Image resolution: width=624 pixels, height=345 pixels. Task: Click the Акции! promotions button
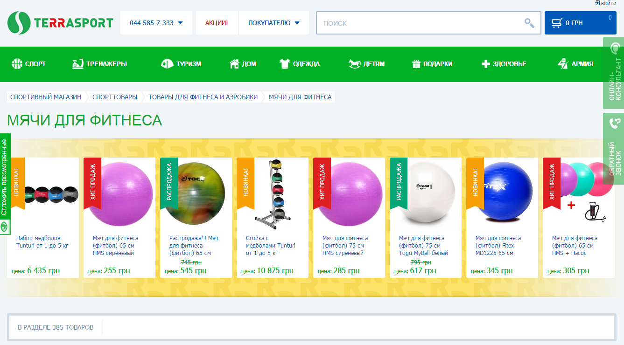pos(217,23)
